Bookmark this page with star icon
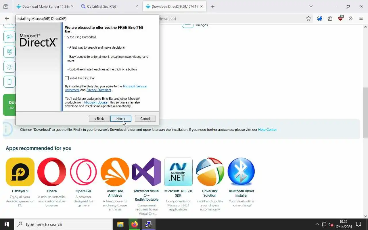 pos(308,18)
